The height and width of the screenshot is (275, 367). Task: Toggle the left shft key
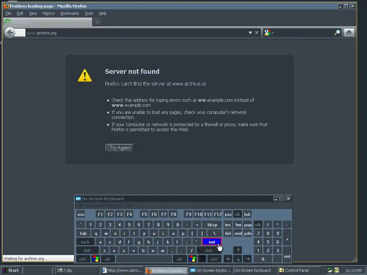tap(87, 250)
